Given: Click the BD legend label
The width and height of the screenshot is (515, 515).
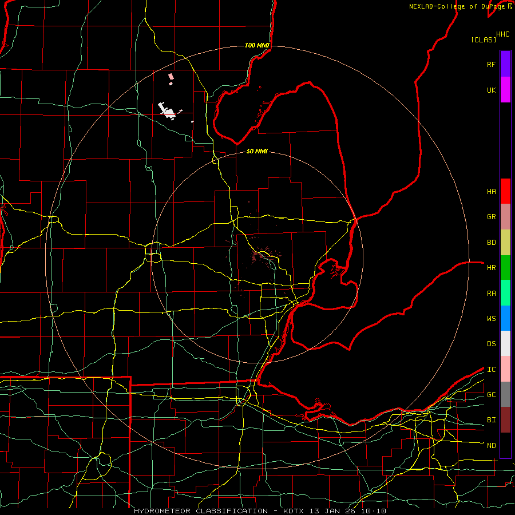Looking at the screenshot, I should pos(491,243).
